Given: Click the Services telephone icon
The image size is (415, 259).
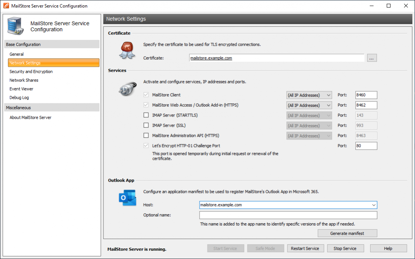Looking at the screenshot, I should click(127, 89).
